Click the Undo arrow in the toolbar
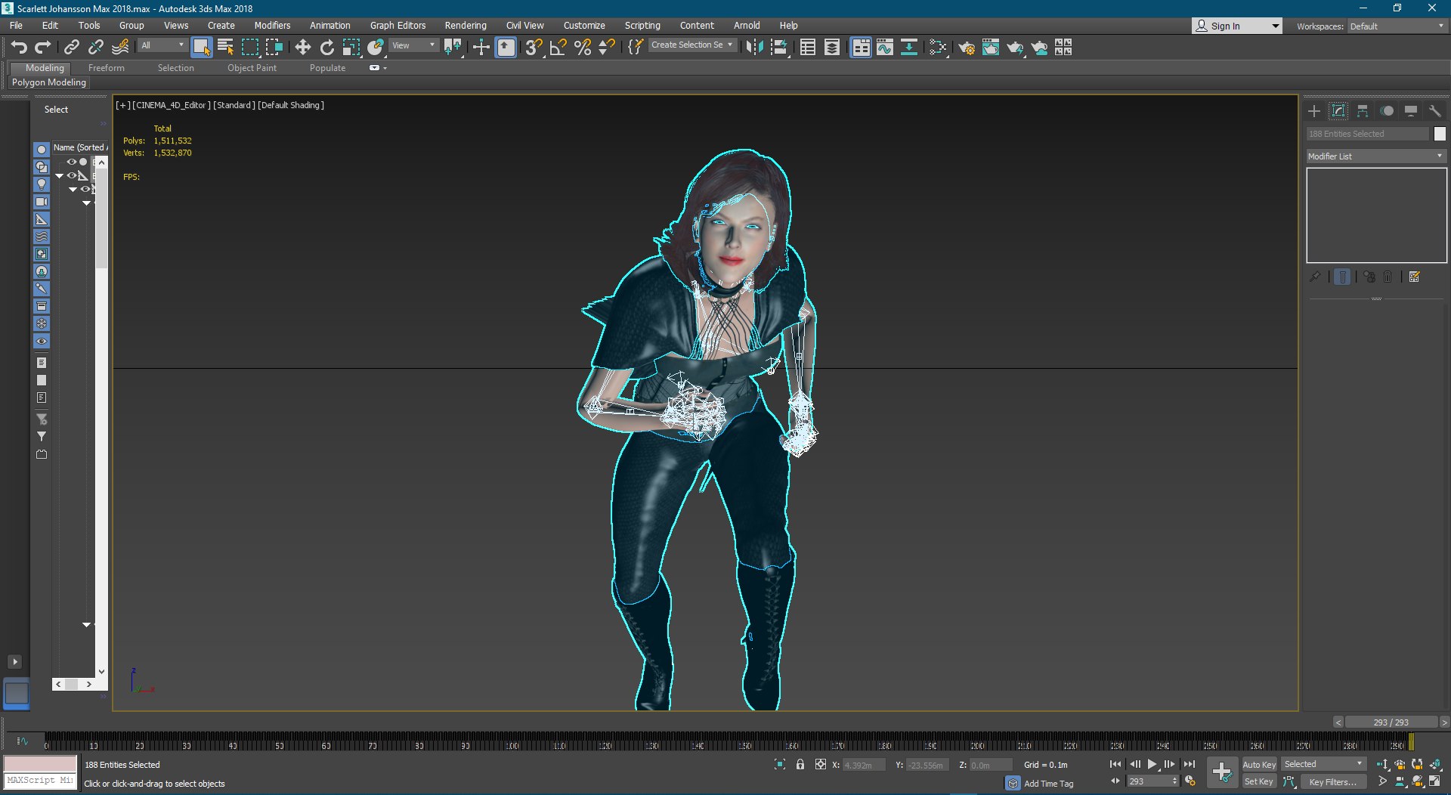 pyautogui.click(x=19, y=47)
